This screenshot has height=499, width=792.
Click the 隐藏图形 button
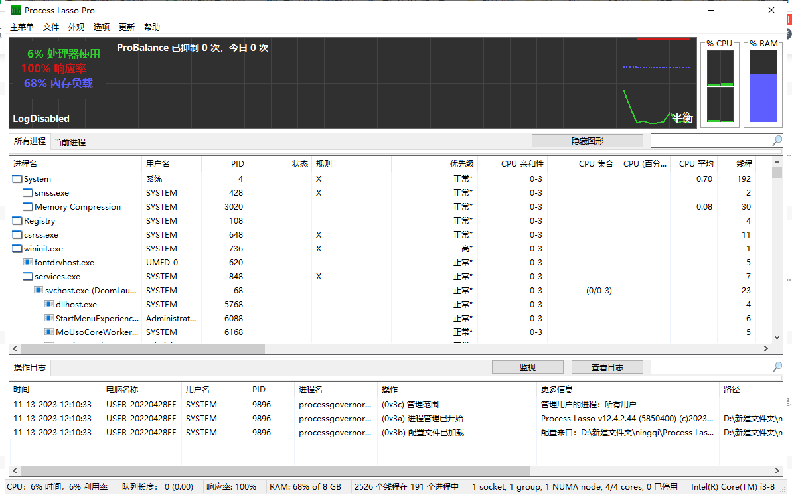587,141
